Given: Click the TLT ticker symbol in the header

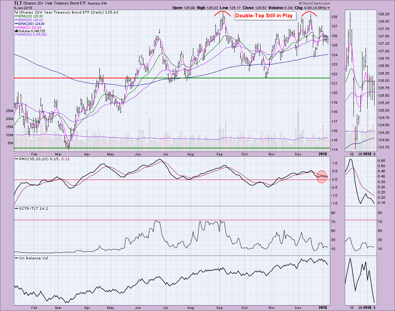Looking at the screenshot, I should (x=18, y=3).
